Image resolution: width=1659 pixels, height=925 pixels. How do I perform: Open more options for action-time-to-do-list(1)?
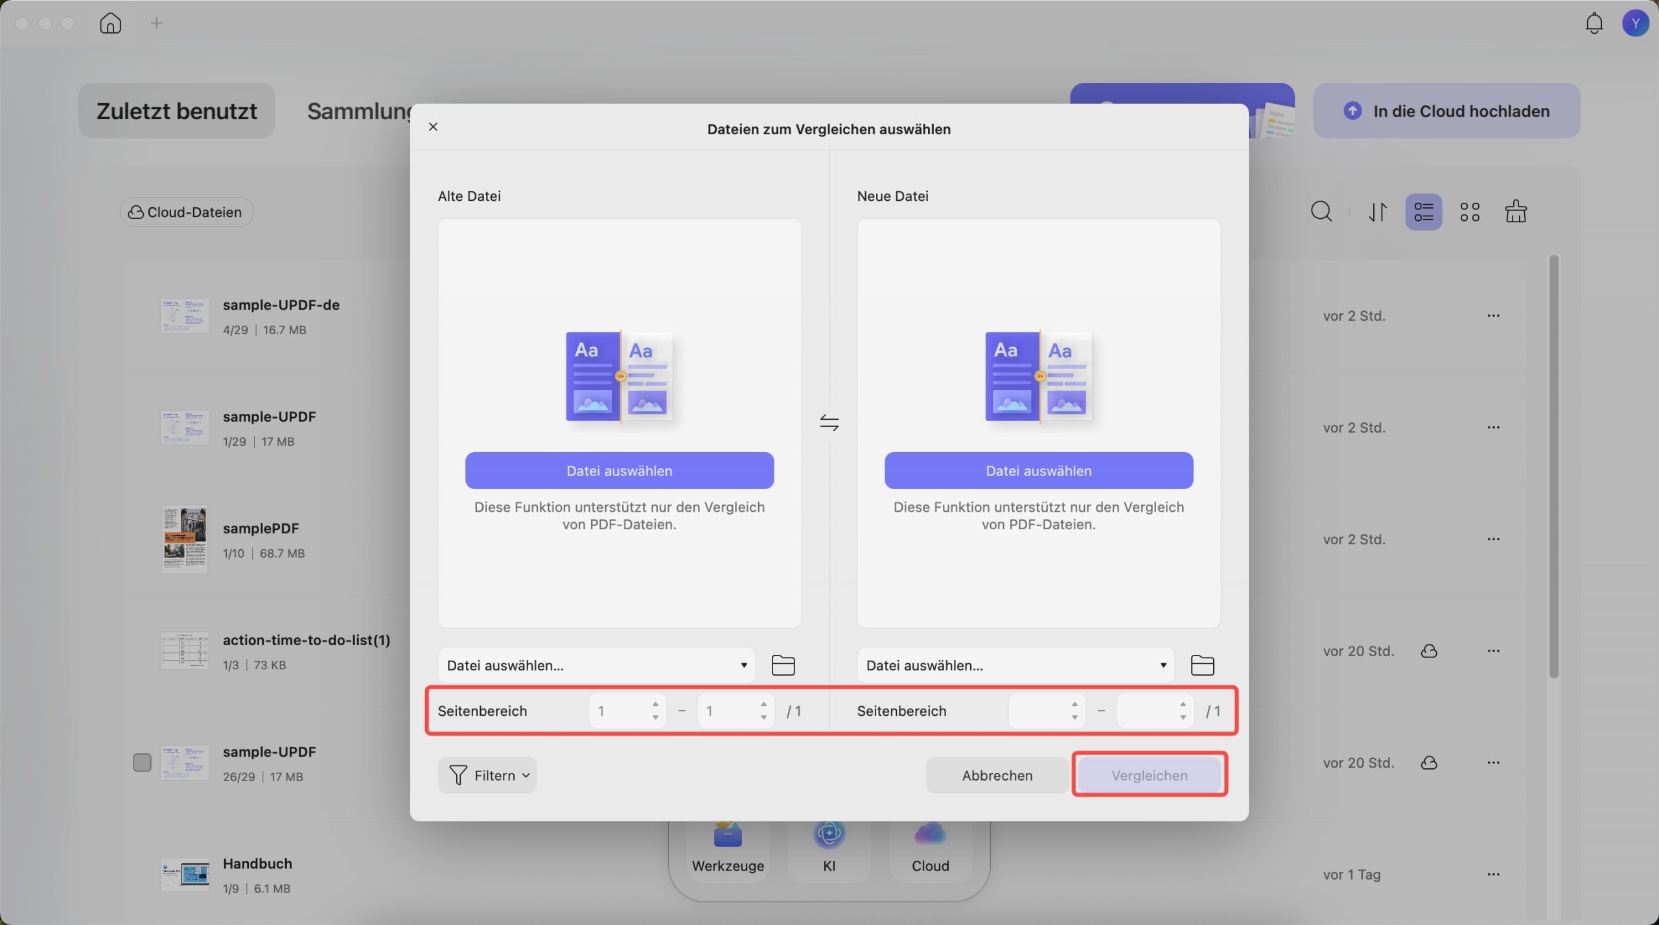point(1493,651)
